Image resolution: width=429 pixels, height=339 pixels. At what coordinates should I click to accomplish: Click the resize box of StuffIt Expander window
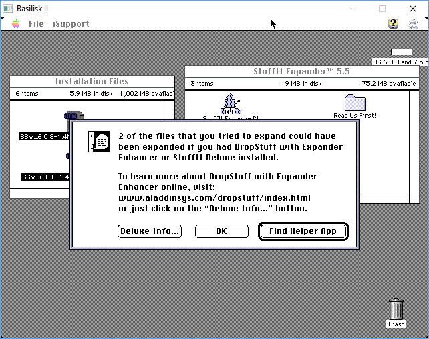pos(414,198)
